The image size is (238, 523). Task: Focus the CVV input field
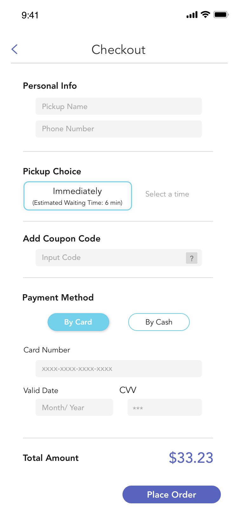click(164, 408)
